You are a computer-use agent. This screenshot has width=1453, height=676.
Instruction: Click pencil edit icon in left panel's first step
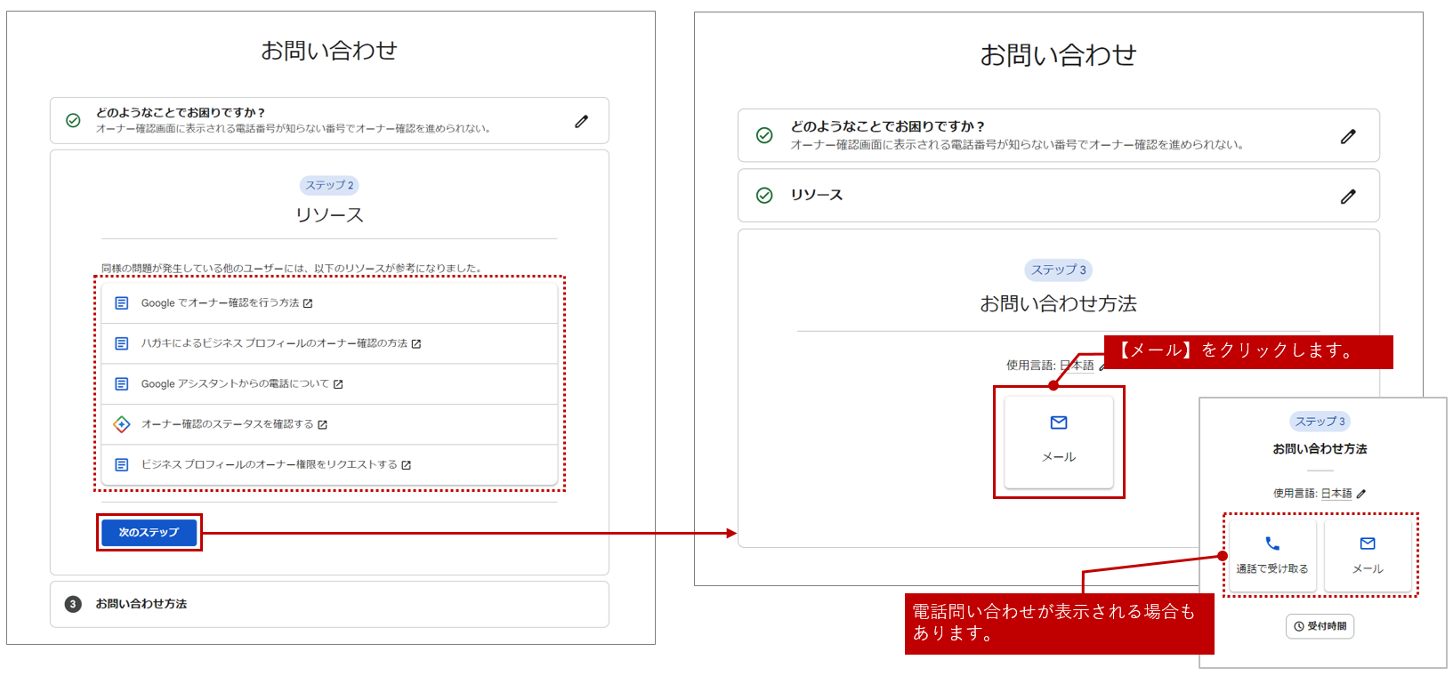(581, 121)
